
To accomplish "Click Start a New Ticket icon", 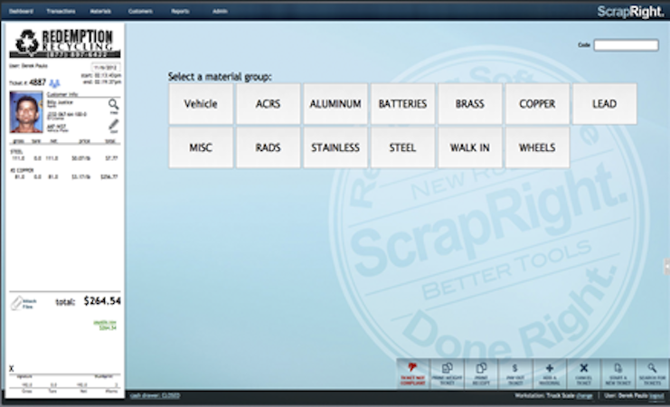I will [618, 368].
